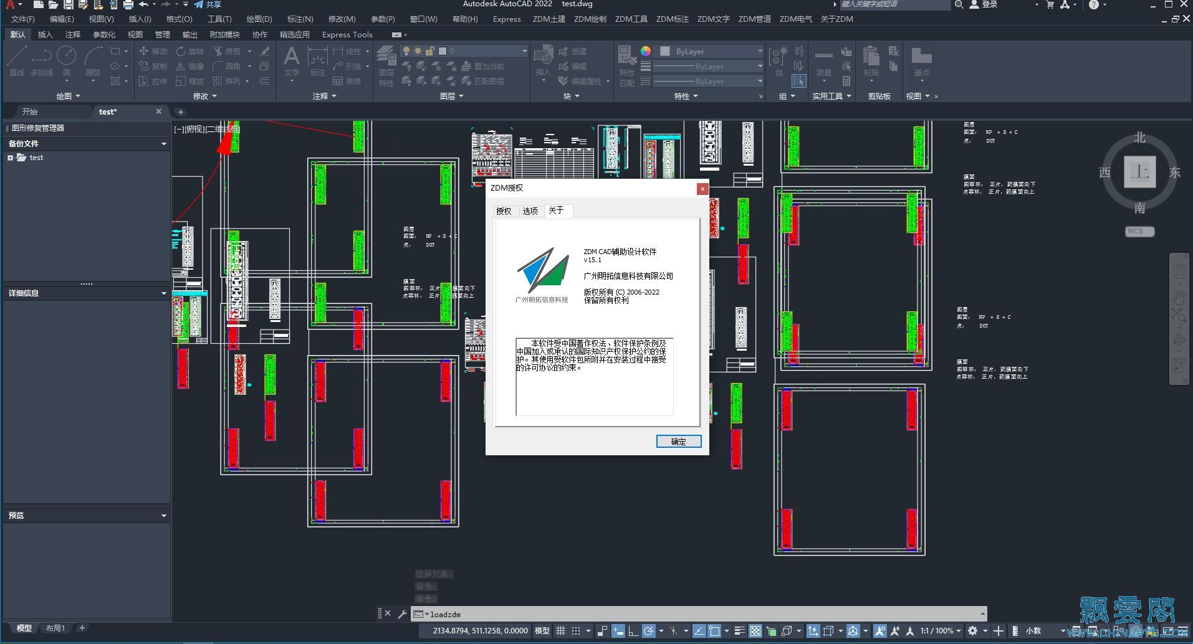
Task: Add a new drawing tab with plus button
Action: pos(181,112)
